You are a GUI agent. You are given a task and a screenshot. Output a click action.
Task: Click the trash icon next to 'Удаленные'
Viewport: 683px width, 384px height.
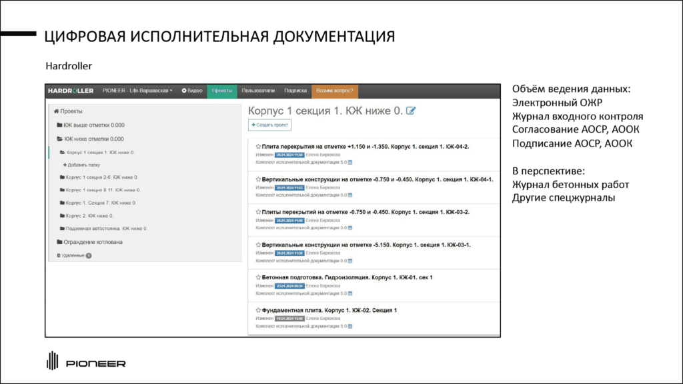(59, 255)
